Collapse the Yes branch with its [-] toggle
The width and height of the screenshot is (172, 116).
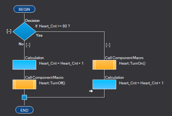point(108,45)
